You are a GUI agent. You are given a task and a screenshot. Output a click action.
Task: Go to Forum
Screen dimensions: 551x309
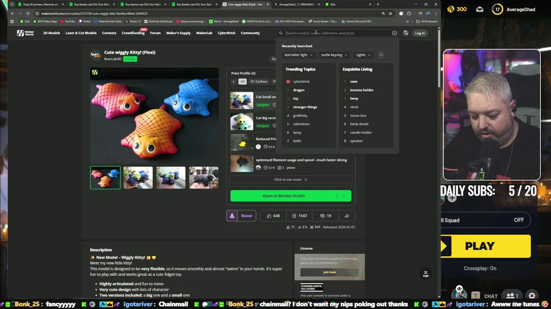click(x=155, y=33)
